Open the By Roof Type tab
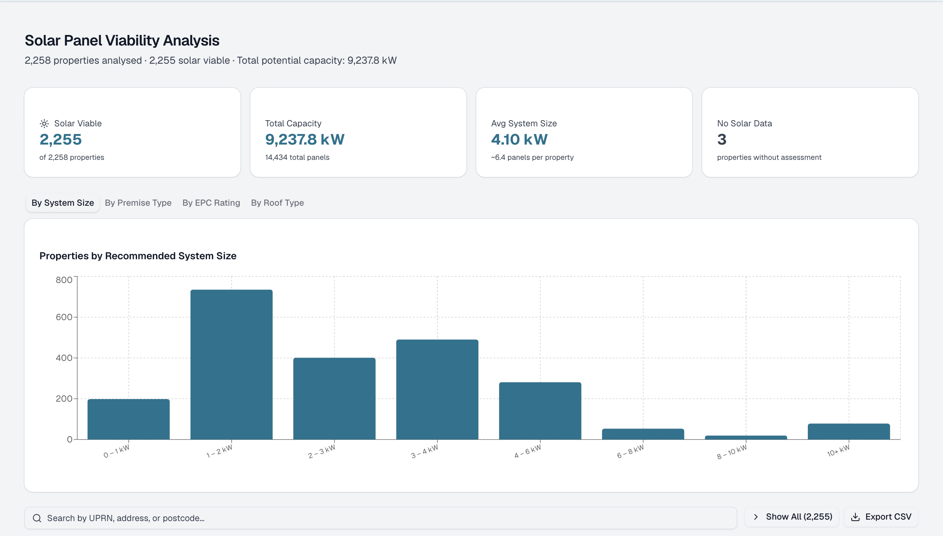The height and width of the screenshot is (536, 943). [x=277, y=203]
